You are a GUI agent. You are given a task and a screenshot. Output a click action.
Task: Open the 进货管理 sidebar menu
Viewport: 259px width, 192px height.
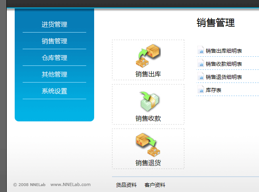click(54, 25)
